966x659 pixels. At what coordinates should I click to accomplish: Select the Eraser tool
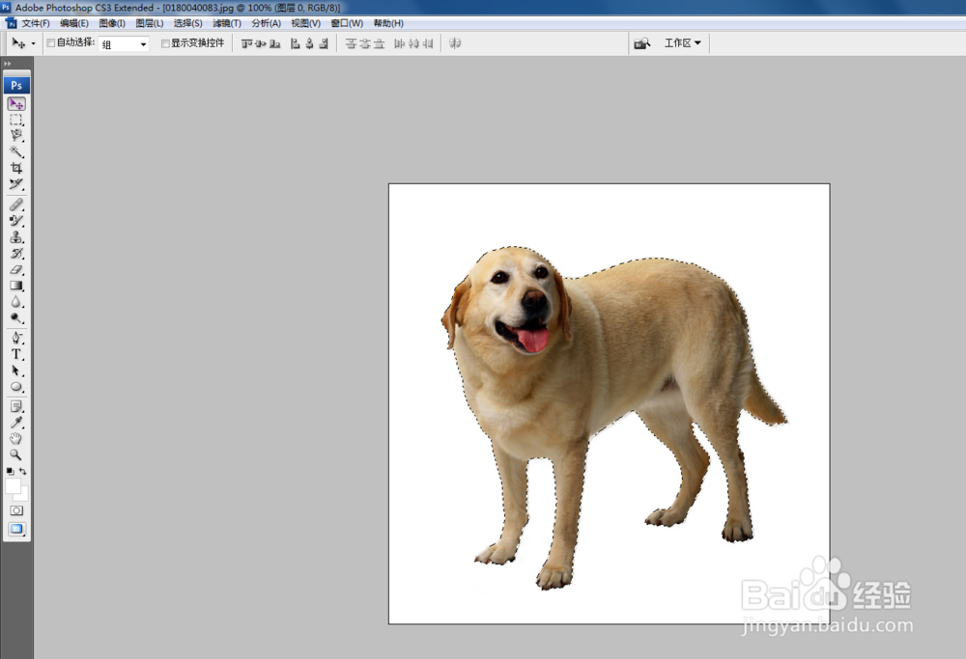pos(16,270)
